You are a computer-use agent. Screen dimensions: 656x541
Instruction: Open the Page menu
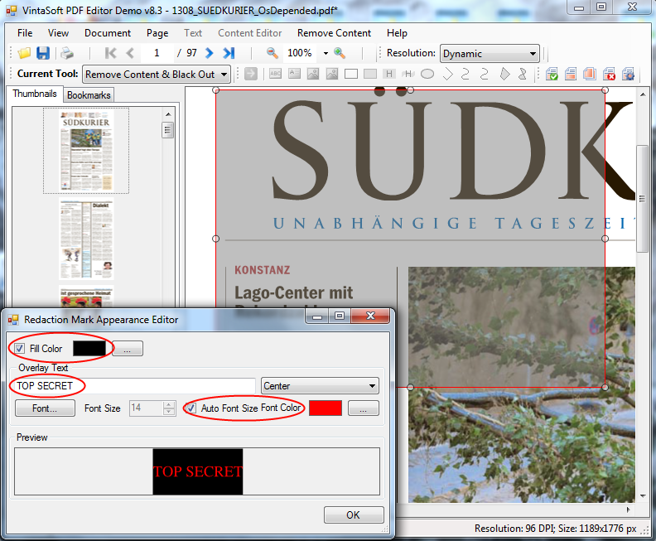[157, 33]
